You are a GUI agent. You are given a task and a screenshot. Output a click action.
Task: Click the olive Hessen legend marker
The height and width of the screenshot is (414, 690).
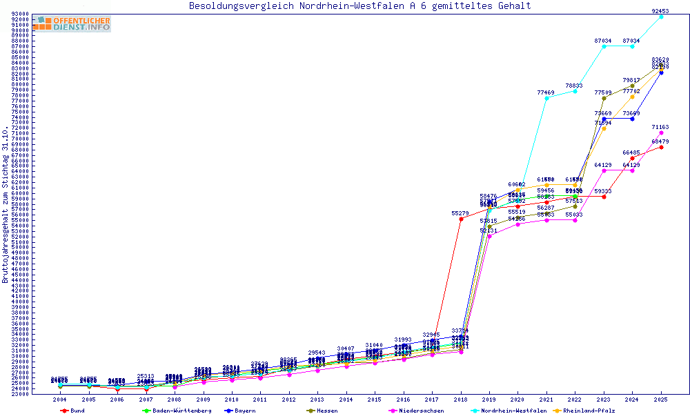tap(310, 411)
